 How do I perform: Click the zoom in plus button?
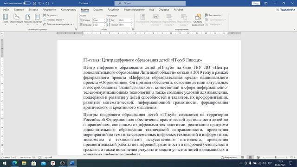click(x=287, y=157)
